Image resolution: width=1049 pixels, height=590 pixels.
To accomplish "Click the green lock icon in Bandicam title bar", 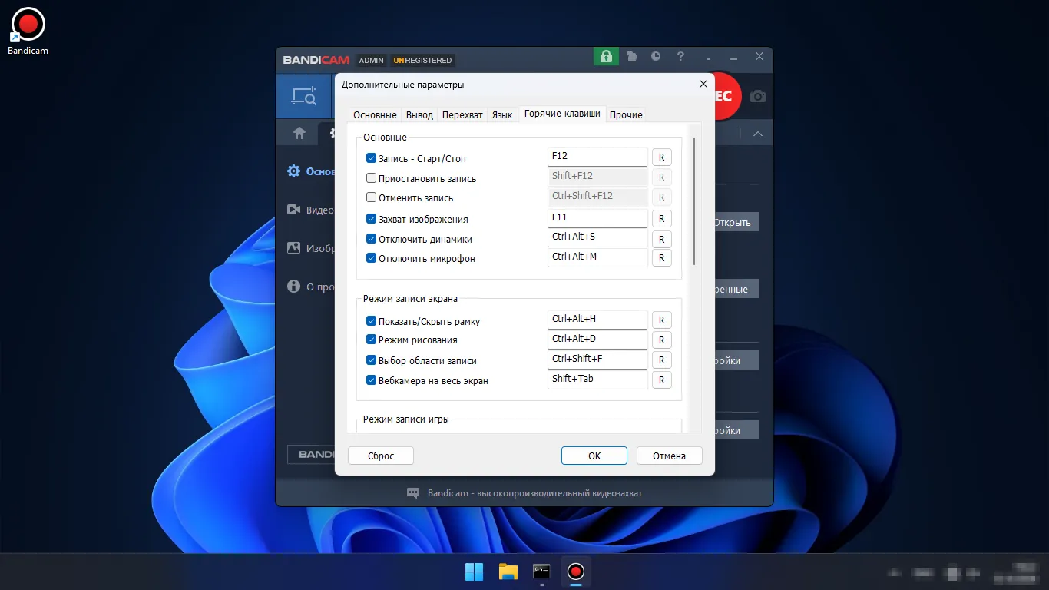I will (606, 56).
